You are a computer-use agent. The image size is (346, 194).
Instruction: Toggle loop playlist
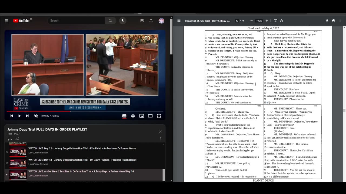click(10, 139)
